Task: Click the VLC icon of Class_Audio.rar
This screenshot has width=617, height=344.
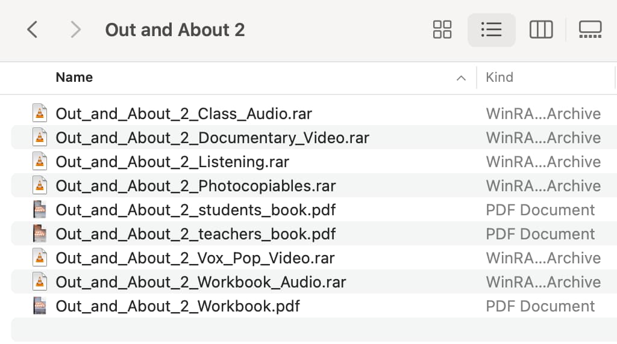Action: point(40,113)
